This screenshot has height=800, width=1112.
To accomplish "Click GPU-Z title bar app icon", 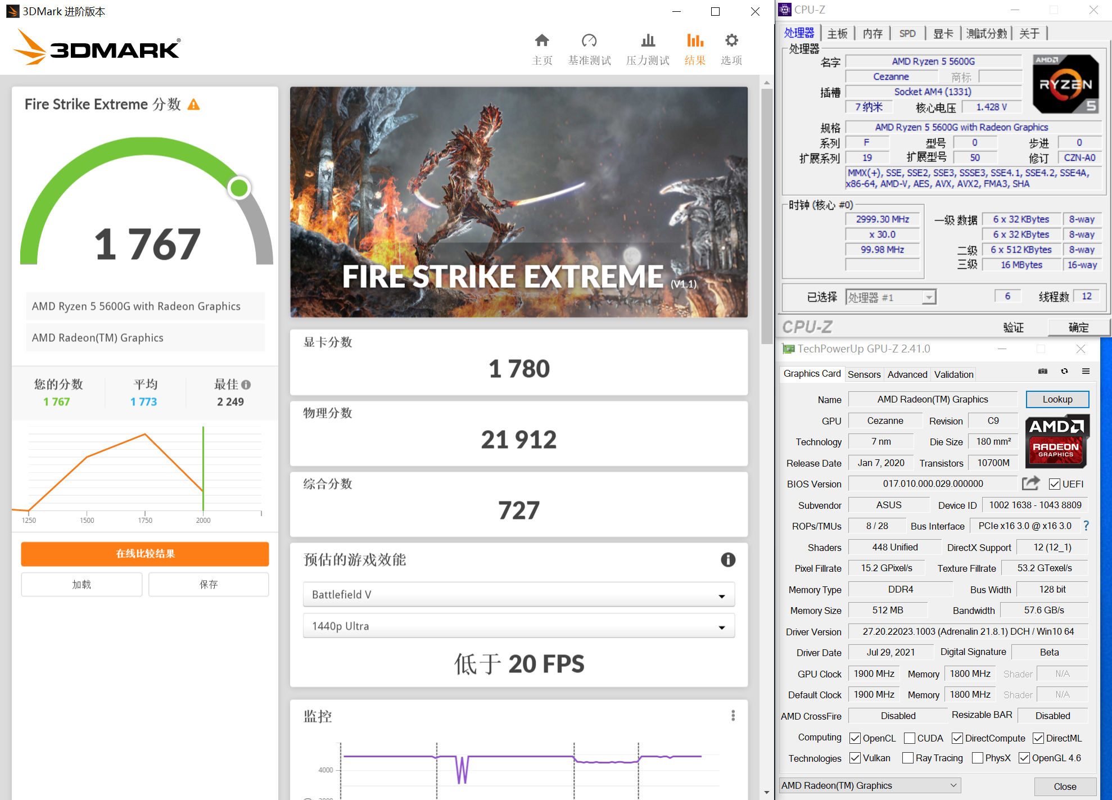I will pos(789,349).
